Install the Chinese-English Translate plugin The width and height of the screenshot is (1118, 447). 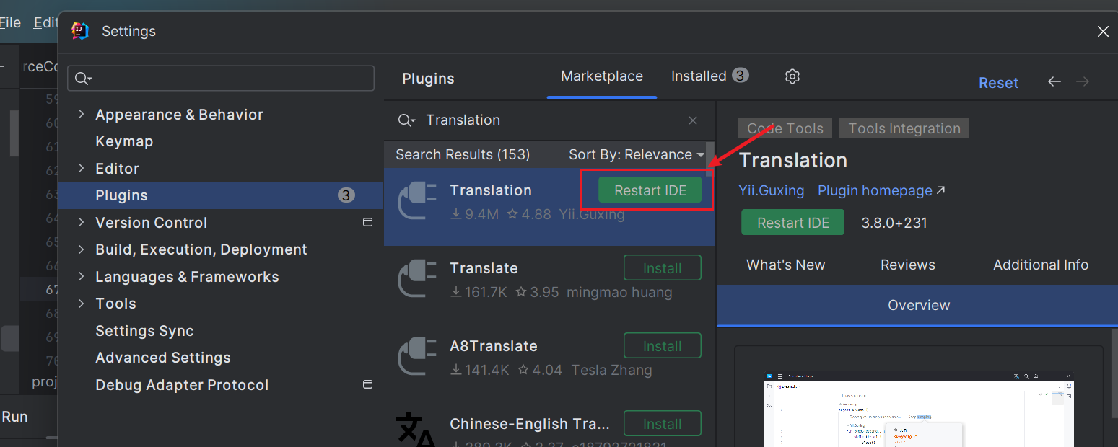(662, 424)
